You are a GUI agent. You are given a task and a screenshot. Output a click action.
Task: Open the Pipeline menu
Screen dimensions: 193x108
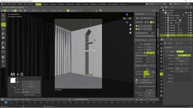[30, 4]
